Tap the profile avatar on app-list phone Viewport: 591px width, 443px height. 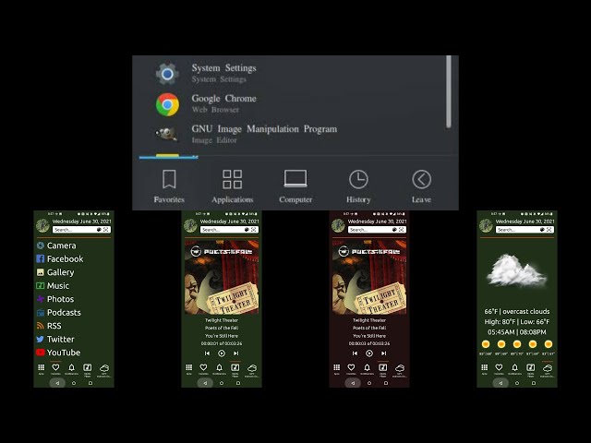42,225
